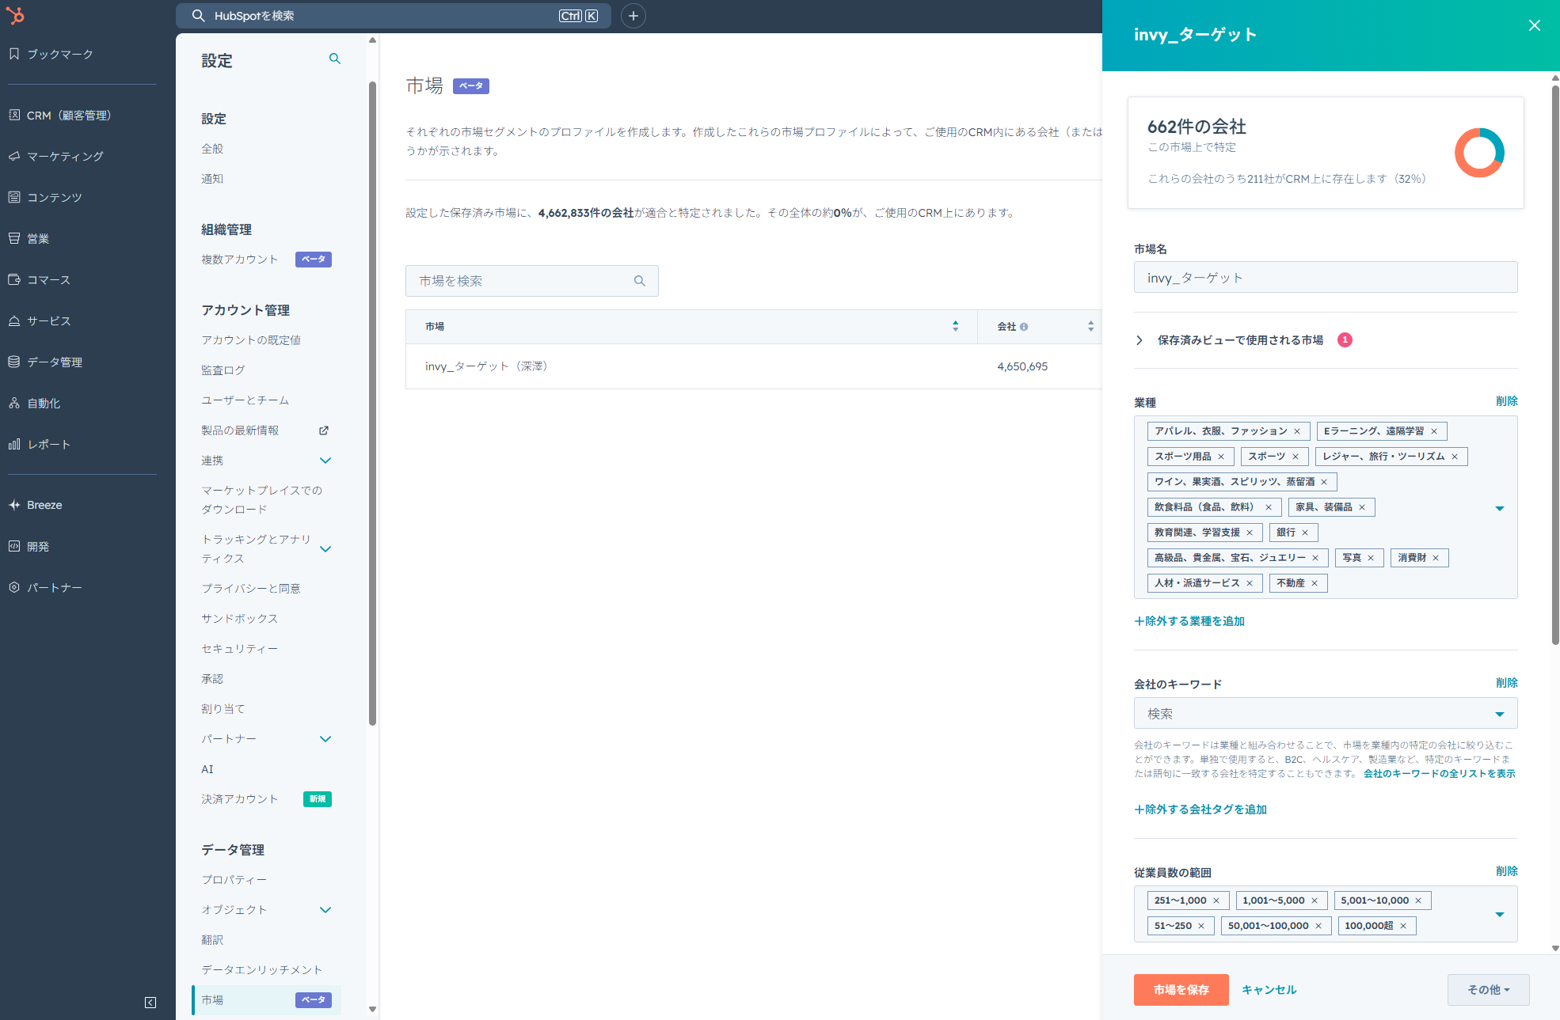The width and height of the screenshot is (1560, 1020).
Task: Click the 市場を保存 button
Action: click(1181, 990)
